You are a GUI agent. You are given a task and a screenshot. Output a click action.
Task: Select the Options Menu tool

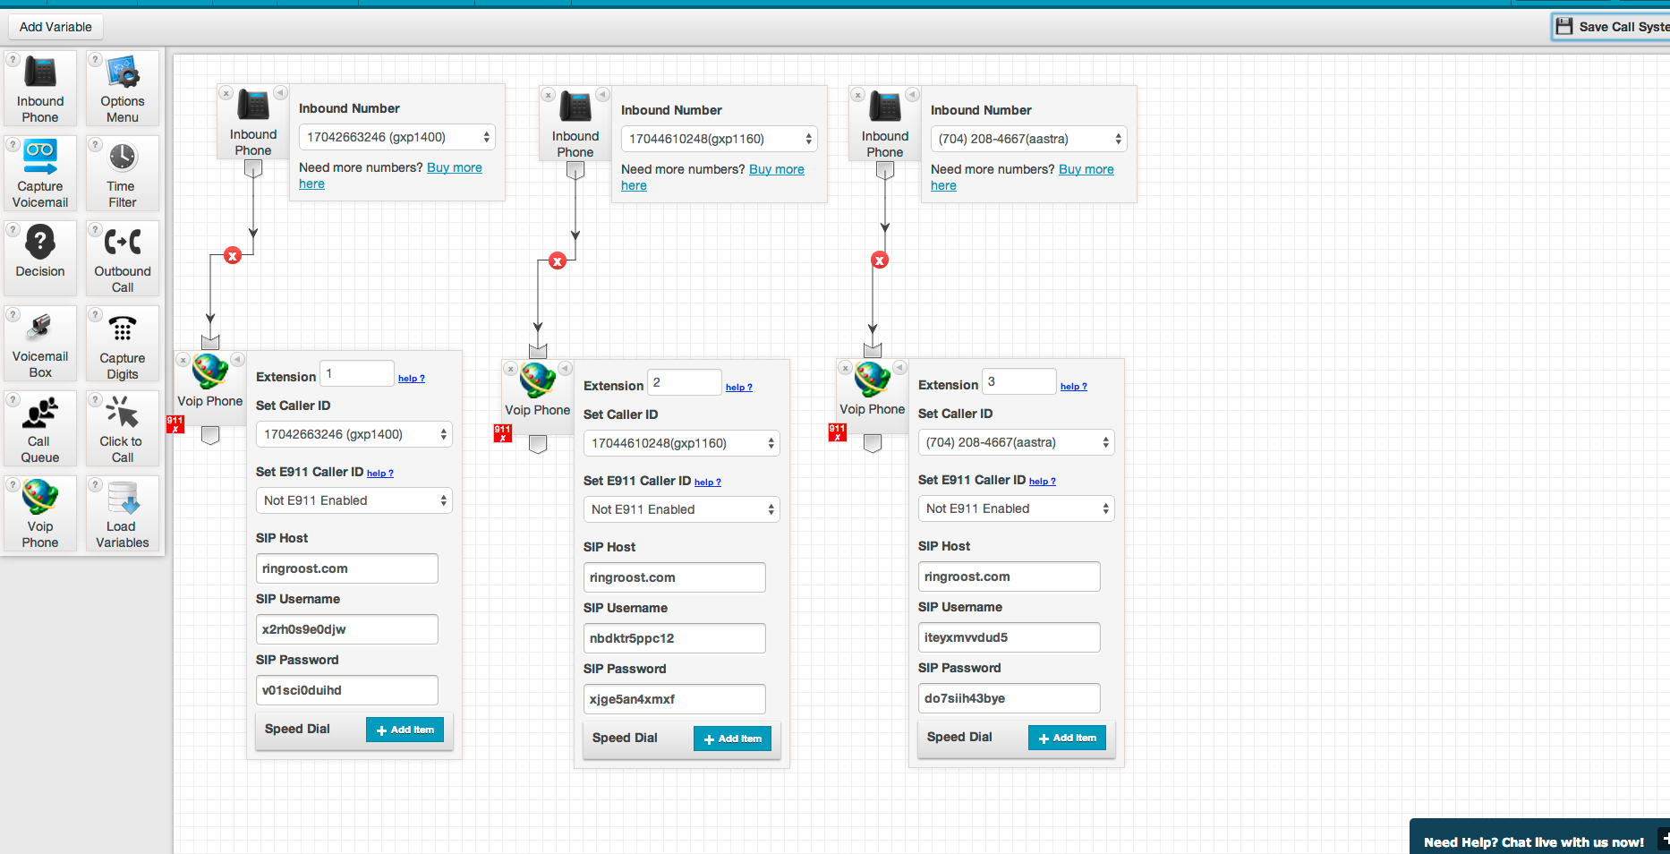[123, 88]
